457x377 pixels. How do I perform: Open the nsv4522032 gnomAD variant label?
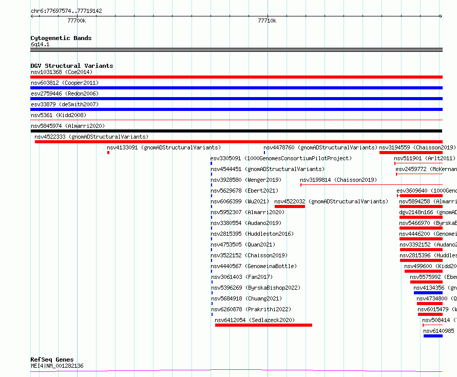pyautogui.click(x=331, y=201)
